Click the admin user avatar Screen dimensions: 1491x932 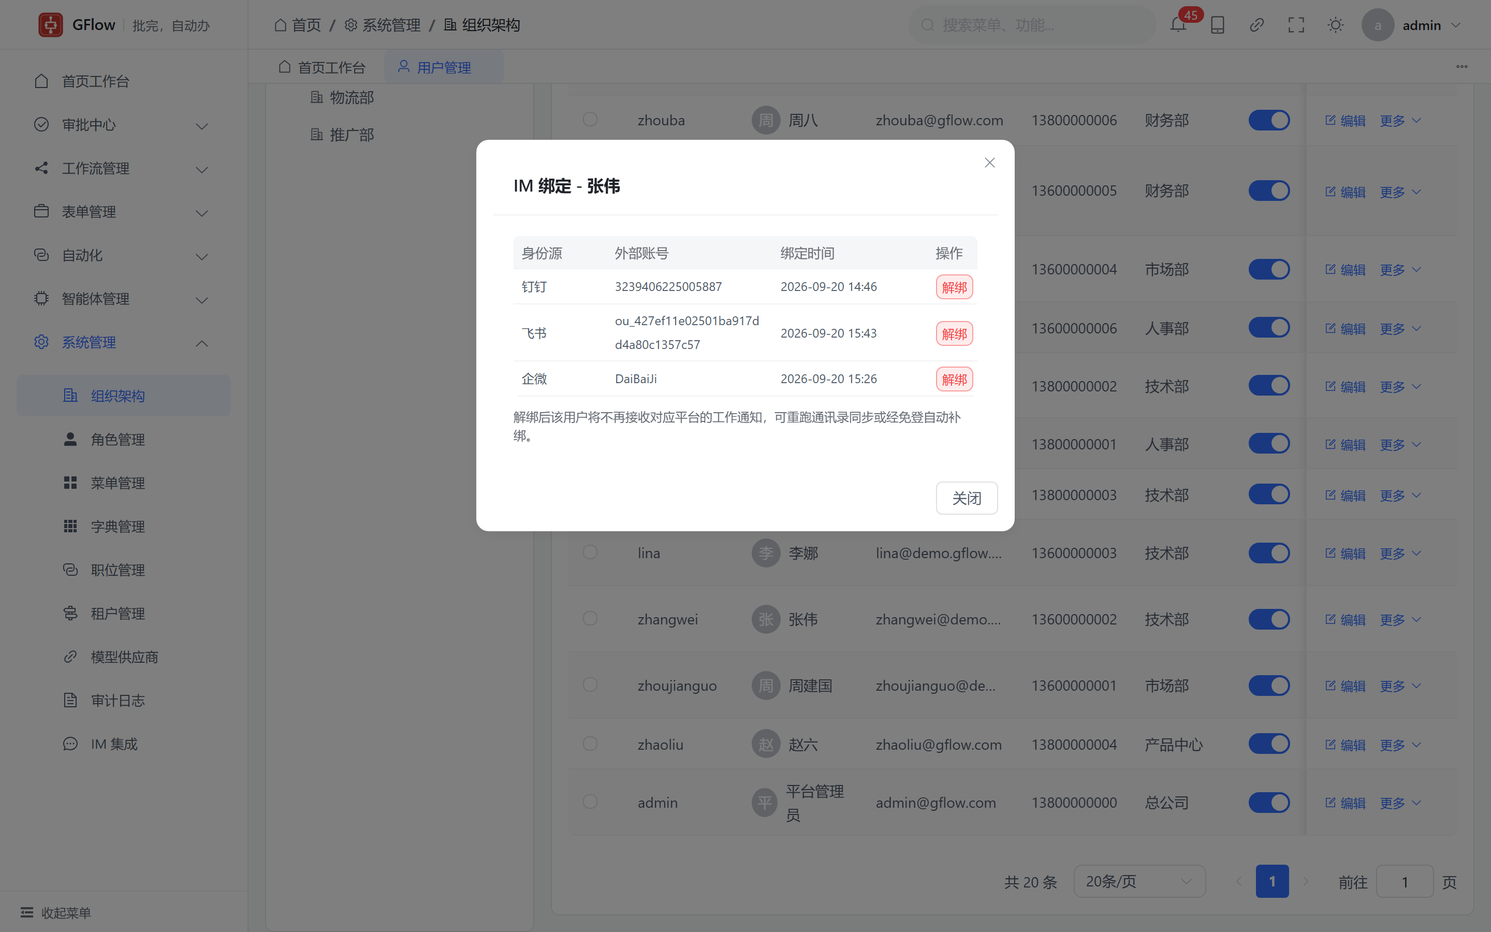pyautogui.click(x=1378, y=25)
